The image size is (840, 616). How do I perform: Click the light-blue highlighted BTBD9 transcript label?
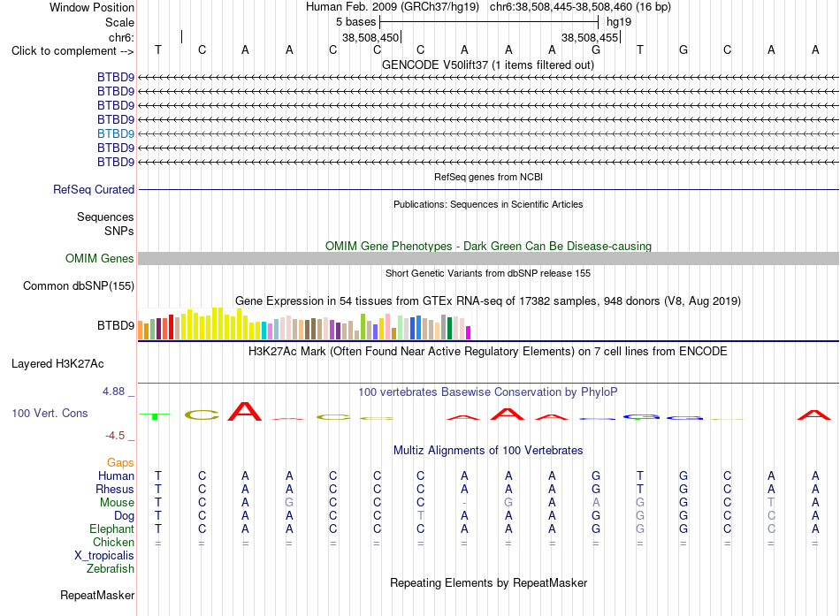click(116, 134)
